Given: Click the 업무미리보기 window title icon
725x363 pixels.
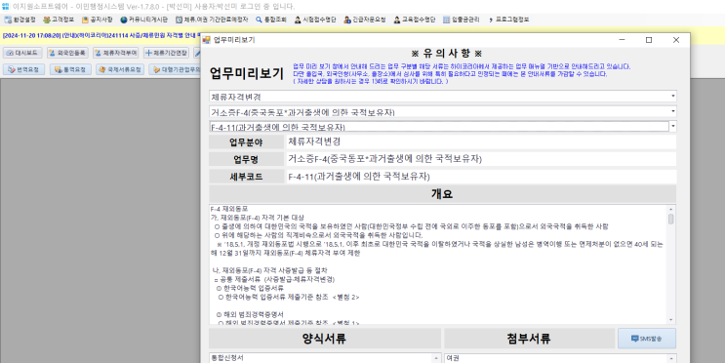Looking at the screenshot, I should [207, 40].
